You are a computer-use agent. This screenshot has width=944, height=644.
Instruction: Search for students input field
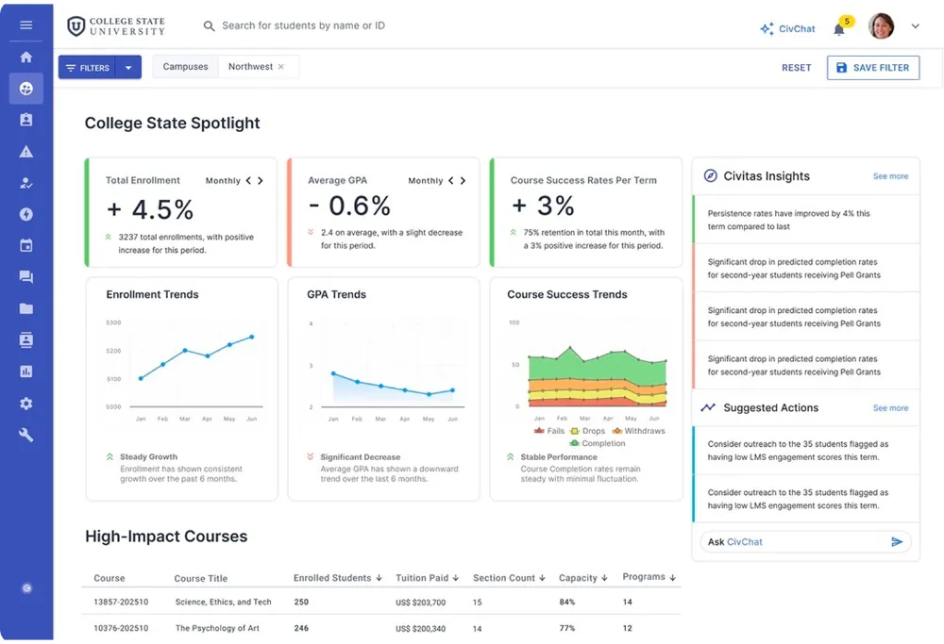[303, 25]
